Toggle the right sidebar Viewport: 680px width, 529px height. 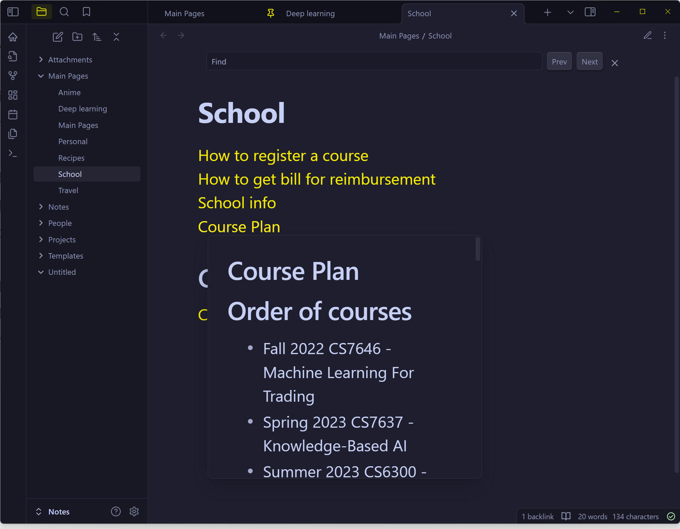point(590,12)
